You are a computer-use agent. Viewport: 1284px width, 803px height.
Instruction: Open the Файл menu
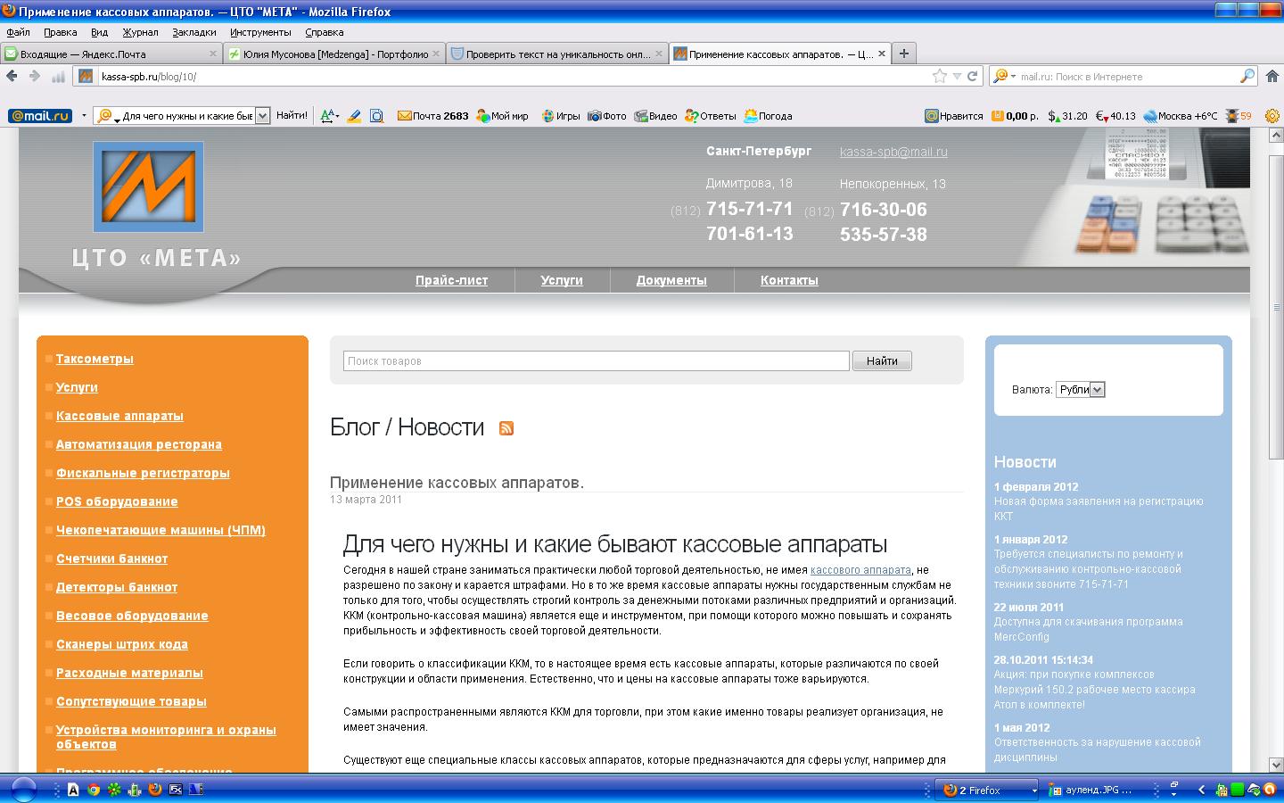pyautogui.click(x=18, y=32)
